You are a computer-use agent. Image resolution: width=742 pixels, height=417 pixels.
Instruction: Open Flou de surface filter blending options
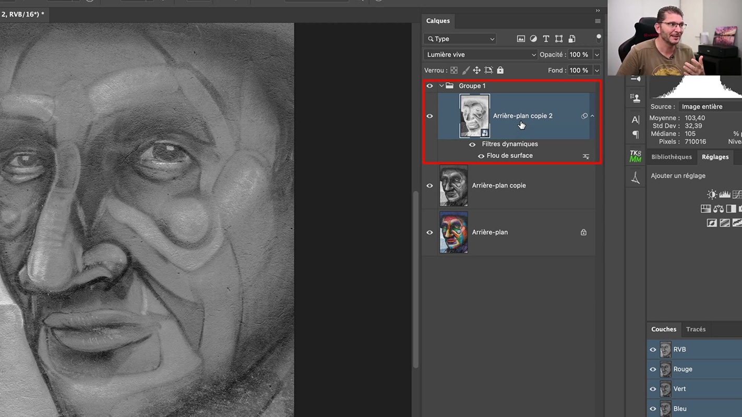click(x=586, y=156)
